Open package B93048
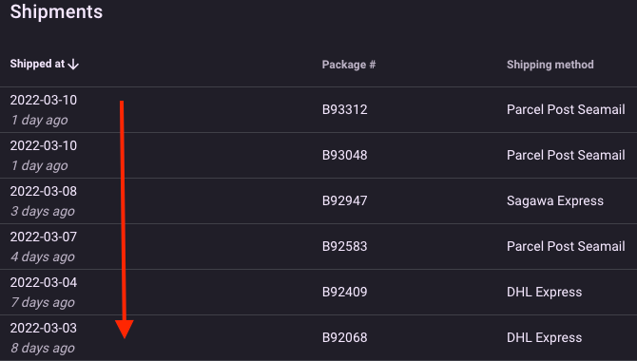The width and height of the screenshot is (637, 361). (344, 155)
